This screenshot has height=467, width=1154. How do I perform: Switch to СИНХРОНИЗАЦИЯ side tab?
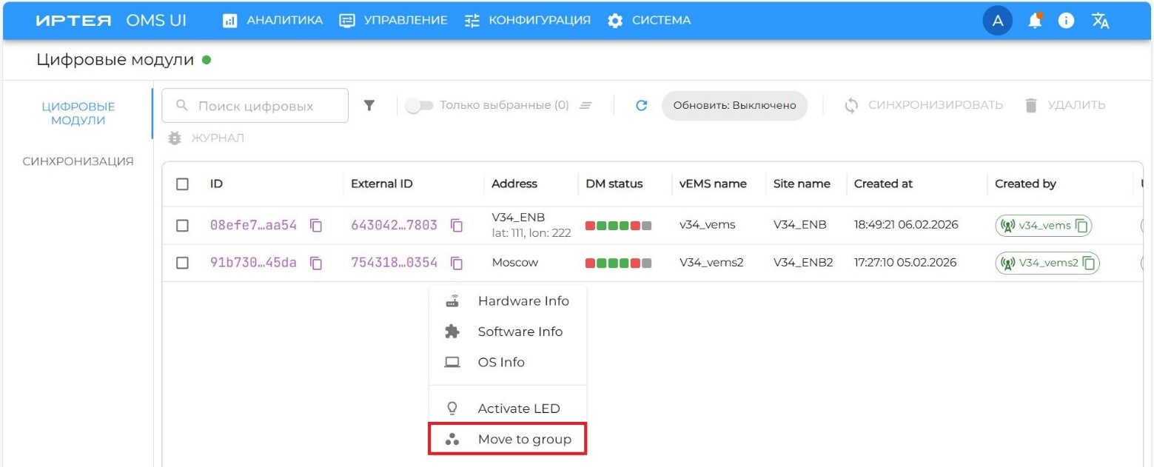point(78,161)
